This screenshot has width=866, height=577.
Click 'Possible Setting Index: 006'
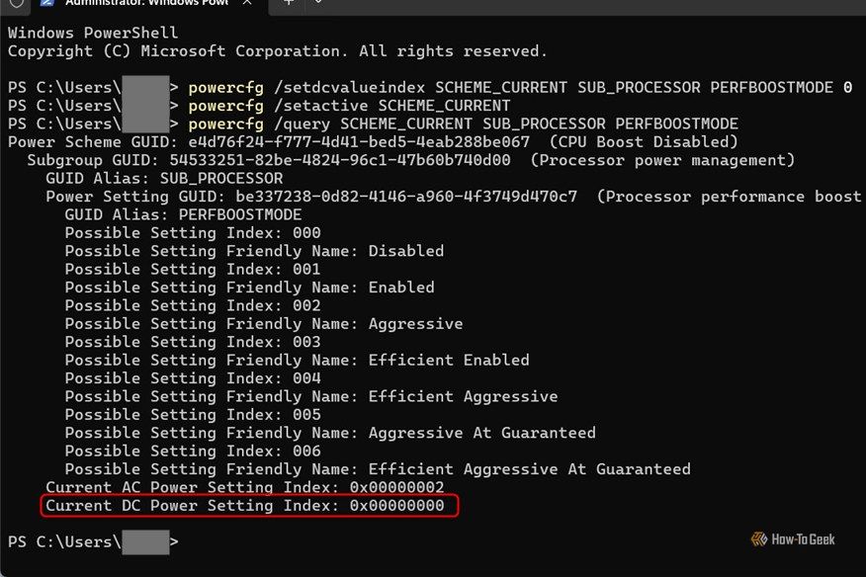pos(193,452)
